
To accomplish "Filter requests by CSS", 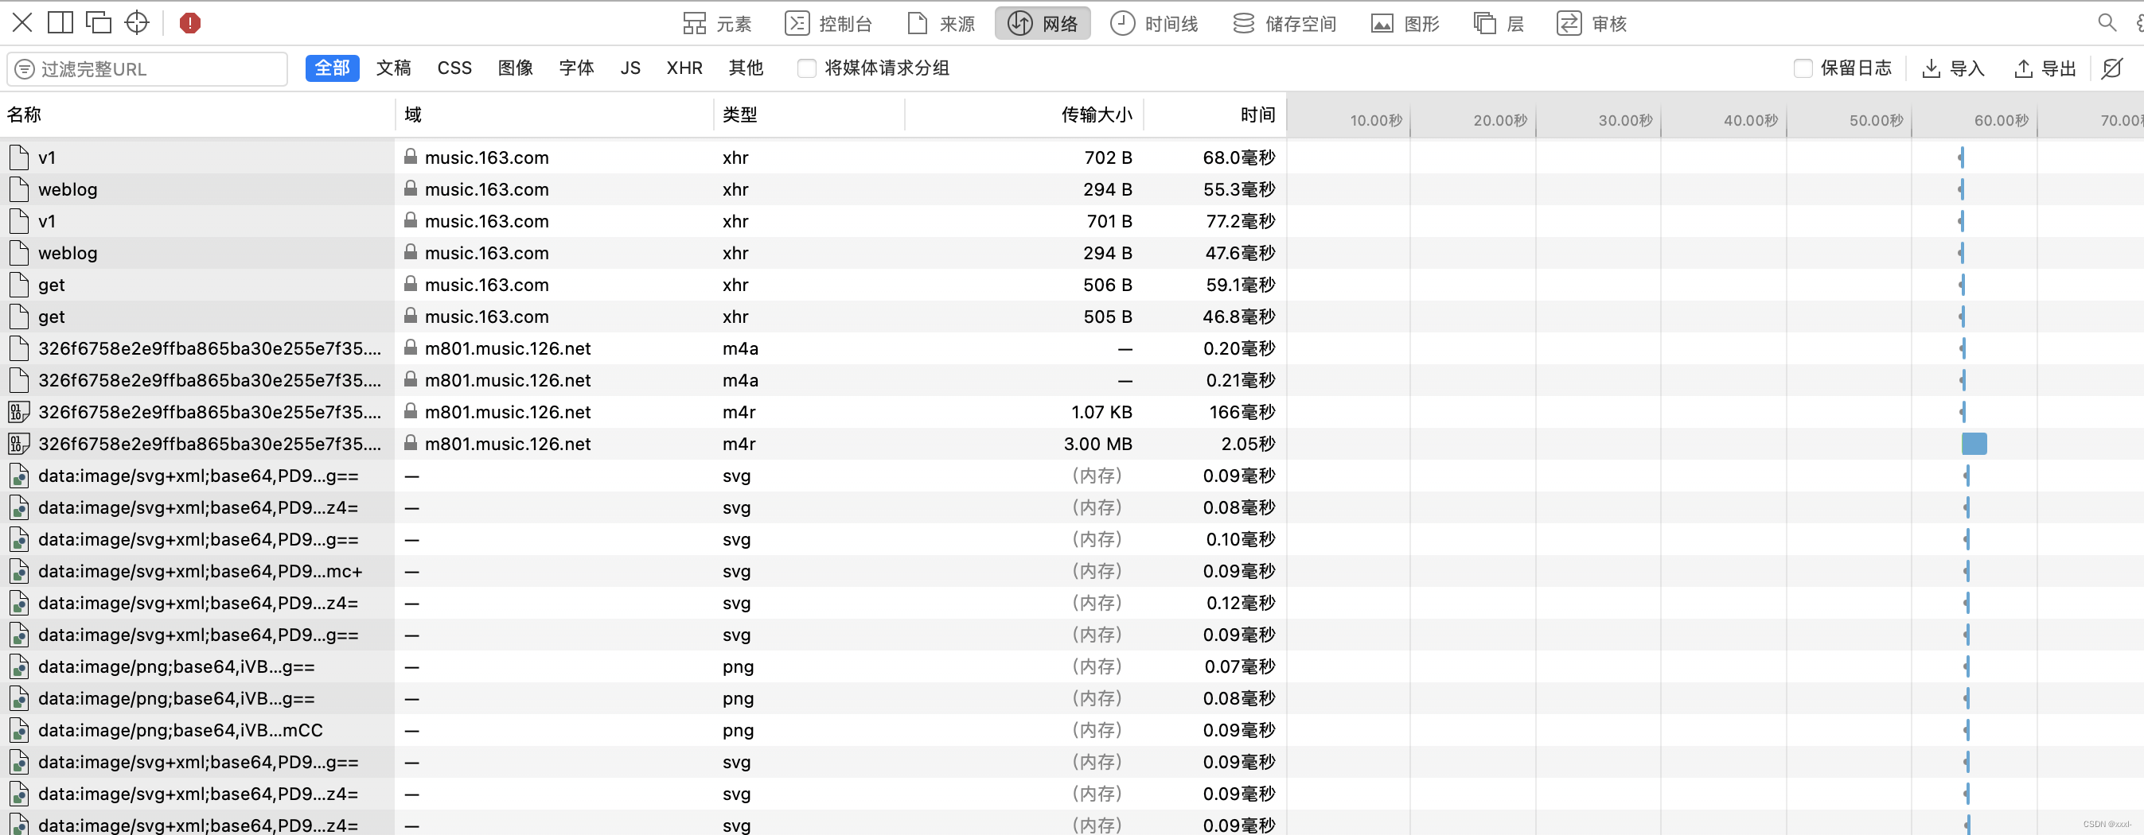I will [x=454, y=68].
